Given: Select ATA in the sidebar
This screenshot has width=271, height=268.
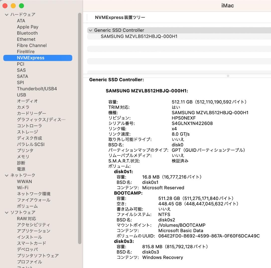Looking at the screenshot, I should coord(21,21).
